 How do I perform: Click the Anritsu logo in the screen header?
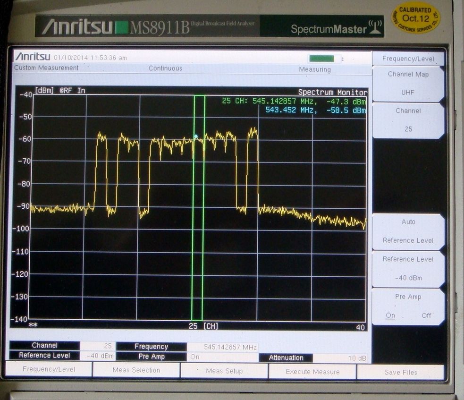33,56
